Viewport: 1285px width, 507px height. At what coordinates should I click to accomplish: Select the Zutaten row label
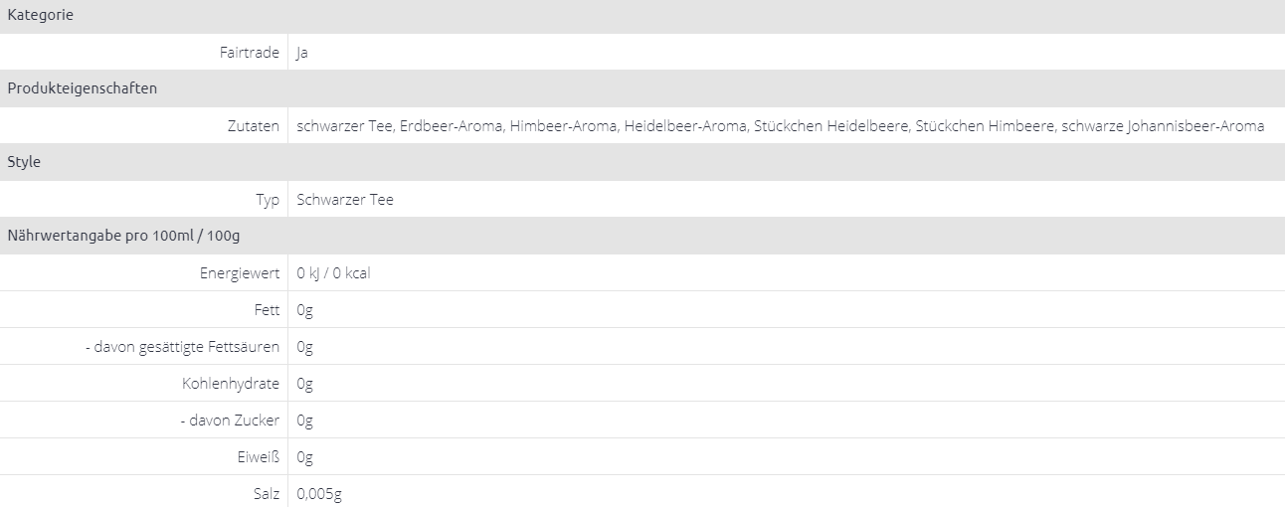click(253, 126)
